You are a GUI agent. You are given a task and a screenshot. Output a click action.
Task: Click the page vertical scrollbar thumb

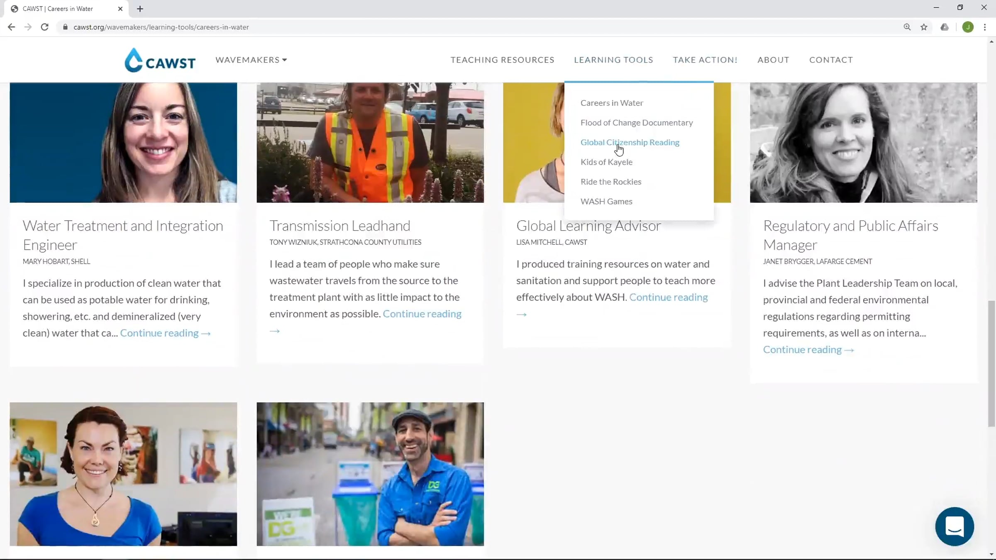pos(991,363)
